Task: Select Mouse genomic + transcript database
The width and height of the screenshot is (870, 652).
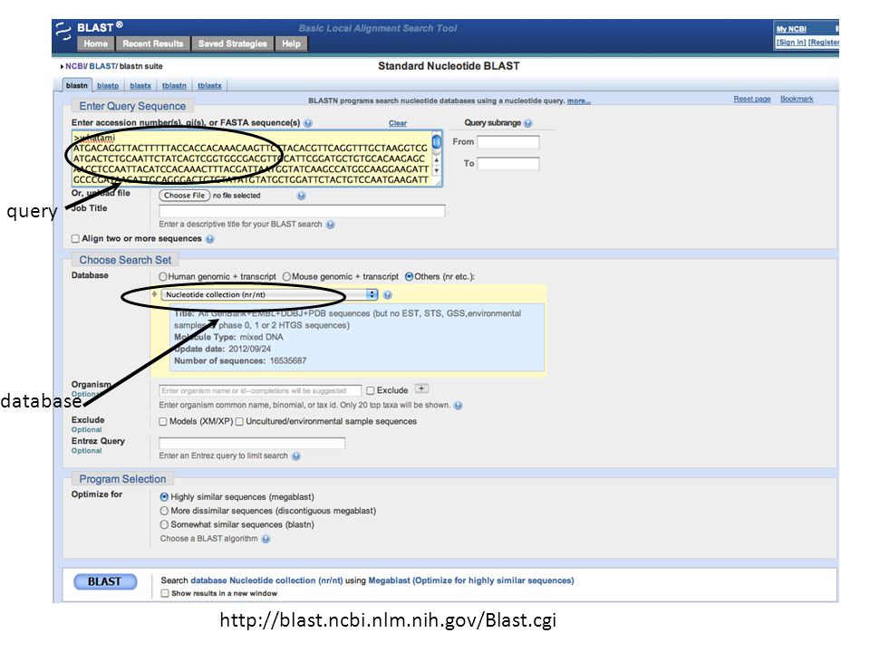Action: coord(287,276)
